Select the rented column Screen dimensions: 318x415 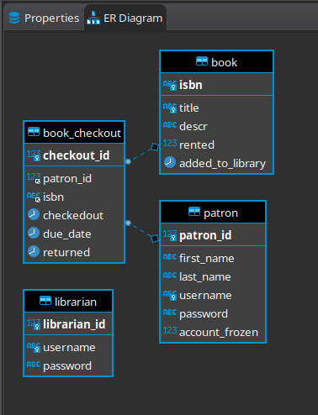(x=216, y=144)
